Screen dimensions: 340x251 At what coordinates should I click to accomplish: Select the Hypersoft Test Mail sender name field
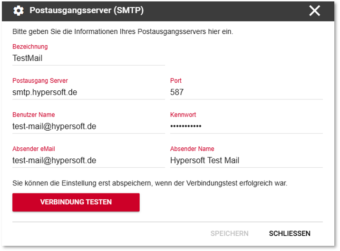(x=246, y=160)
